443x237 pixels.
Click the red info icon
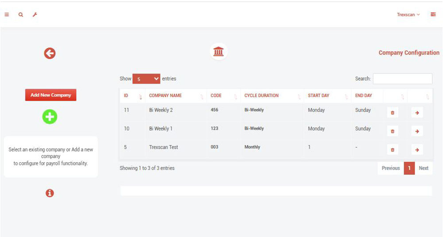point(50,193)
